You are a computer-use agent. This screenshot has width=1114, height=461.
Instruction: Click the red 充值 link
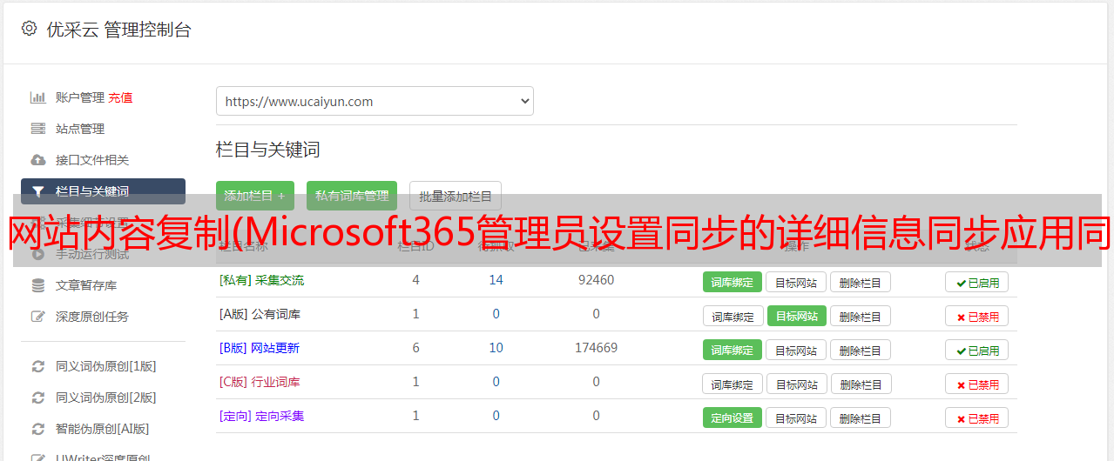click(x=120, y=97)
